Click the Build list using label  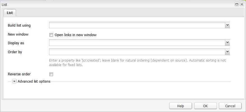[19, 25]
